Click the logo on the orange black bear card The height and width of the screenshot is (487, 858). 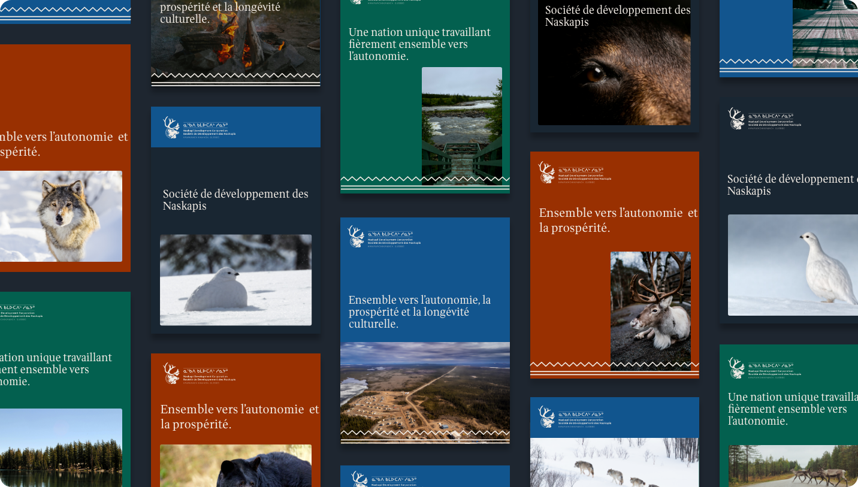[172, 373]
